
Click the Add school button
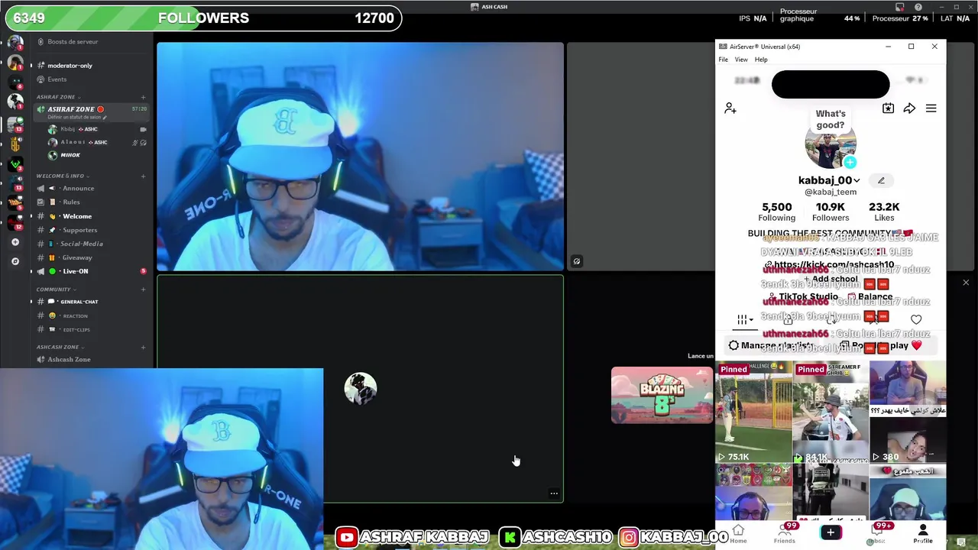pyautogui.click(x=831, y=279)
